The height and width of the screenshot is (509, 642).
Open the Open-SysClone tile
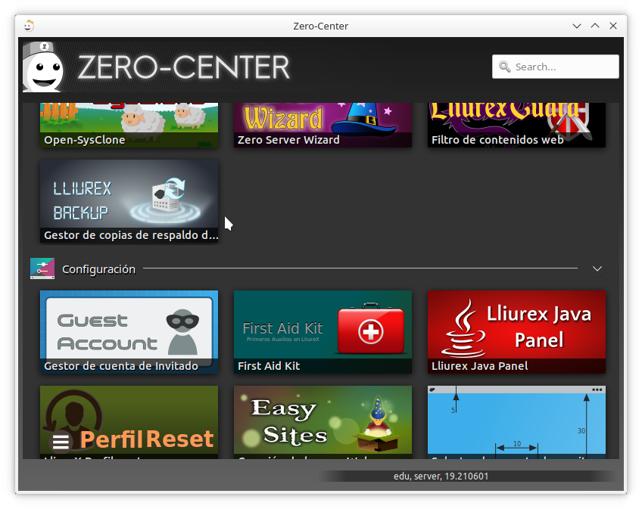[x=129, y=126]
